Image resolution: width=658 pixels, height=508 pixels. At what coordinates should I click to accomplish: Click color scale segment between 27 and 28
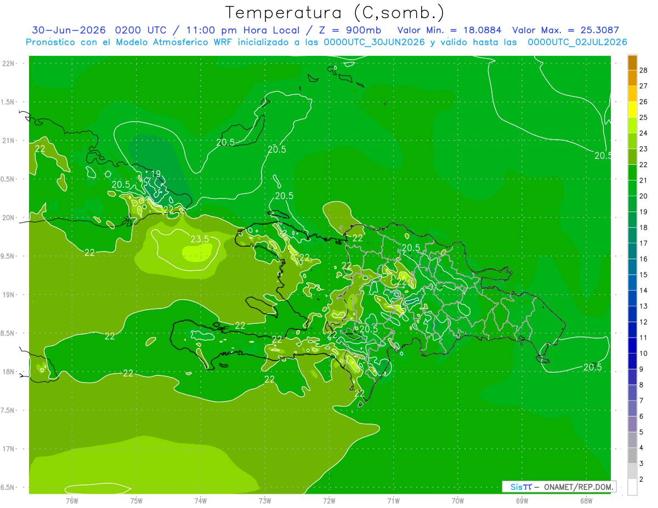click(x=632, y=78)
